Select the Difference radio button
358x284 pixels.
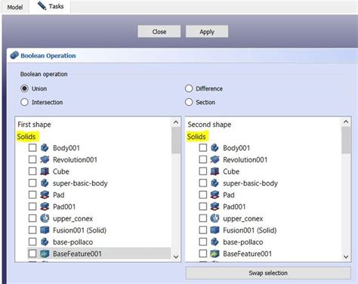click(x=189, y=88)
